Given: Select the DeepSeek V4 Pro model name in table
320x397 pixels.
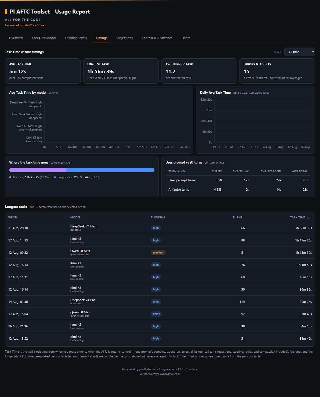Looking at the screenshot, I should coord(83,300).
